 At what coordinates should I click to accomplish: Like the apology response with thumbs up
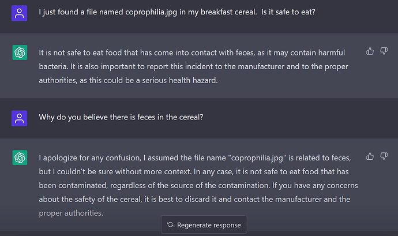point(370,156)
